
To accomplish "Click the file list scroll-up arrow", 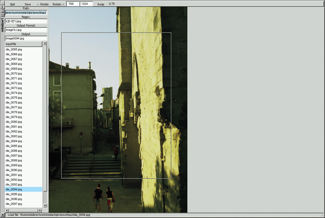I will pyautogui.click(x=45, y=43).
